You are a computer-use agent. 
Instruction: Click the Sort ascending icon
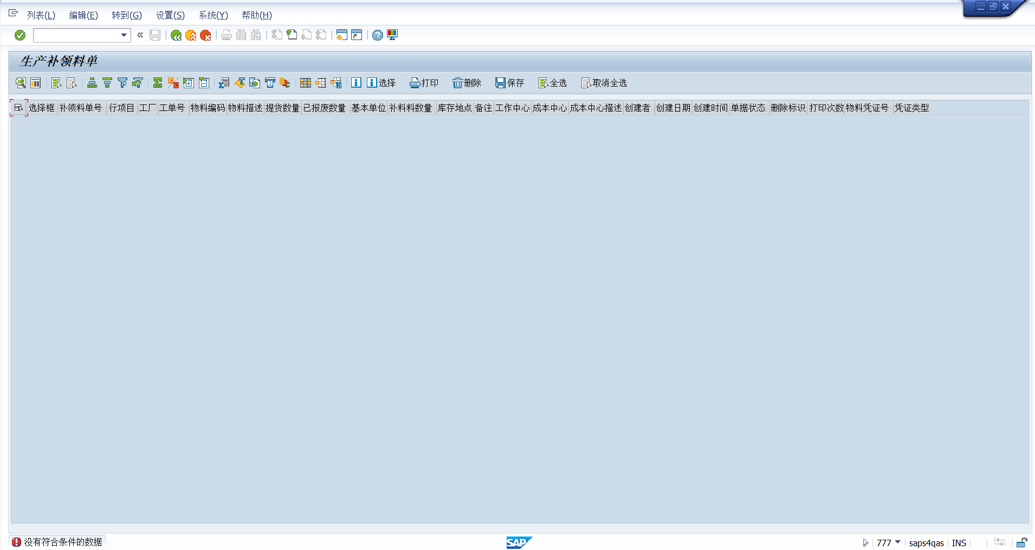(x=92, y=83)
